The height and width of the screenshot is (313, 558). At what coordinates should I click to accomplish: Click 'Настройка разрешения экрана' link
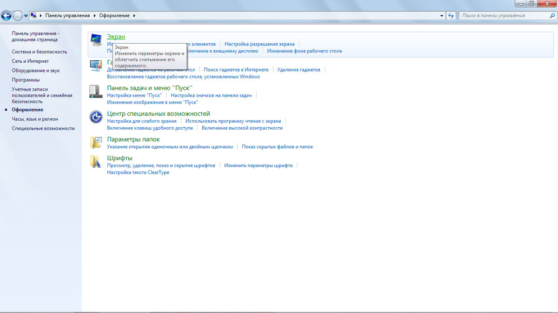pos(259,44)
